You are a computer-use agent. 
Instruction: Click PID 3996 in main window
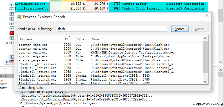point(117,9)
